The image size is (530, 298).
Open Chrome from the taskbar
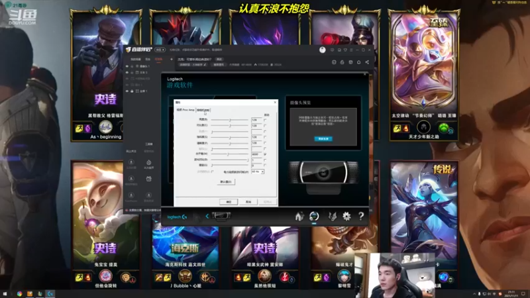20,294
